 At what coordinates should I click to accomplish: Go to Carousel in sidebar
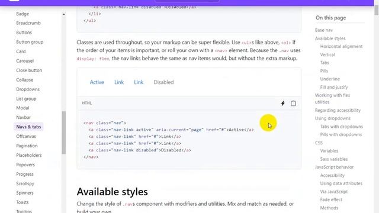pos(25,61)
